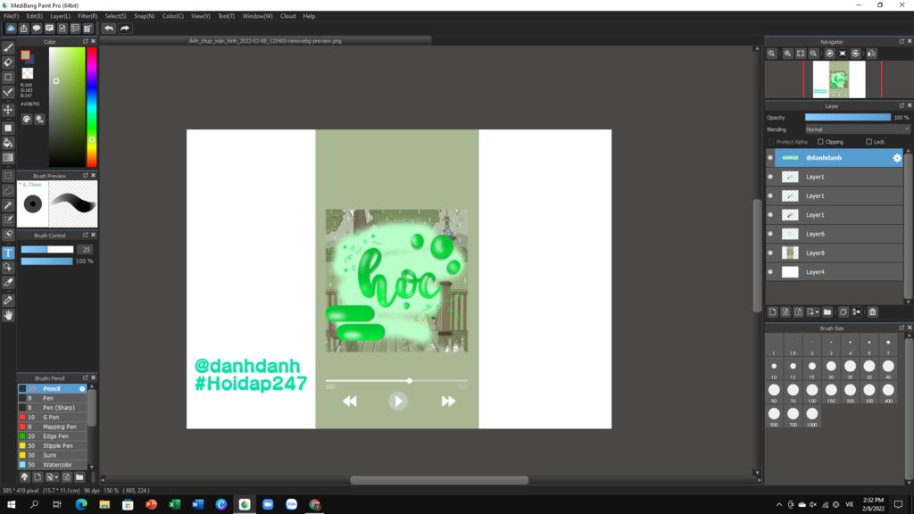The width and height of the screenshot is (914, 514).
Task: Toggle transparent color swatch in Color panel
Action: click(x=28, y=73)
